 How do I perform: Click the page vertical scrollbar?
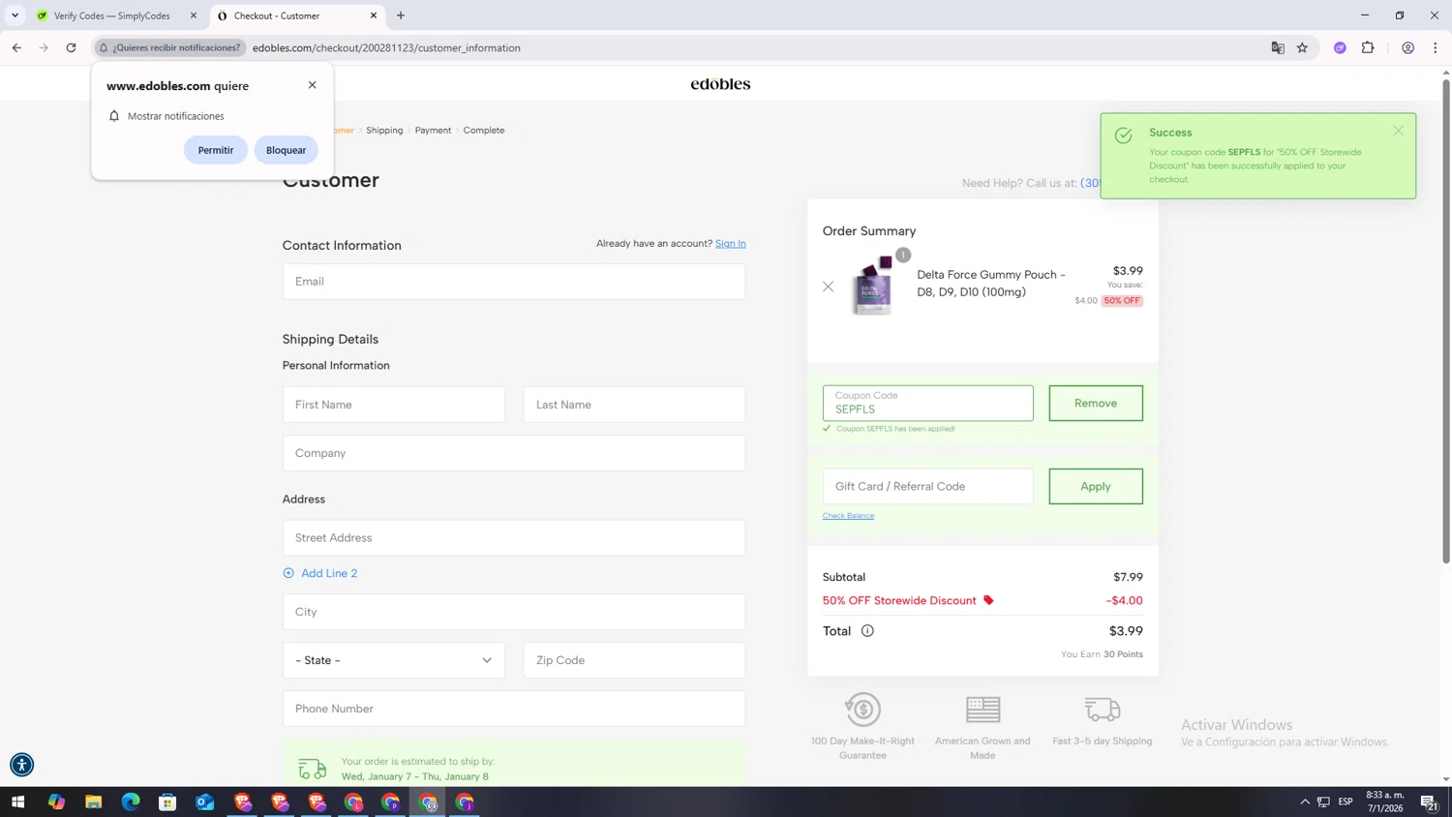coord(1446,319)
